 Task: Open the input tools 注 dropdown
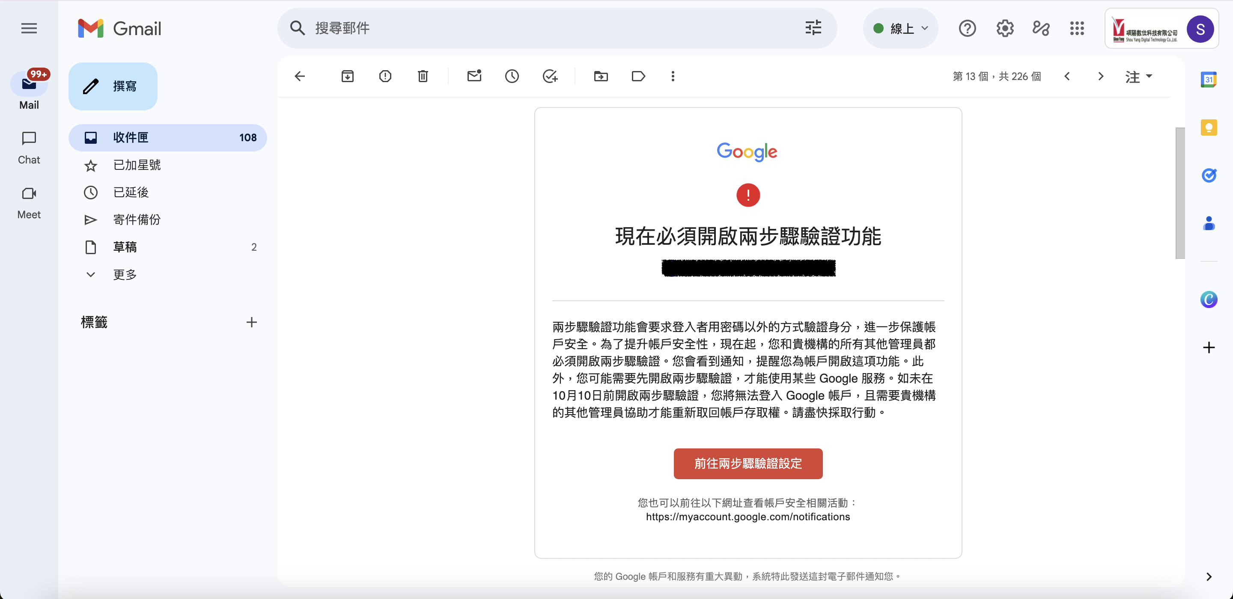(x=1138, y=77)
